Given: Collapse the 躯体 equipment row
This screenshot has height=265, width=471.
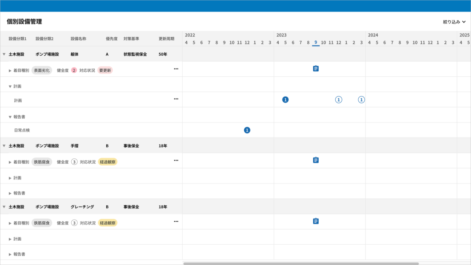Looking at the screenshot, I should (4, 54).
